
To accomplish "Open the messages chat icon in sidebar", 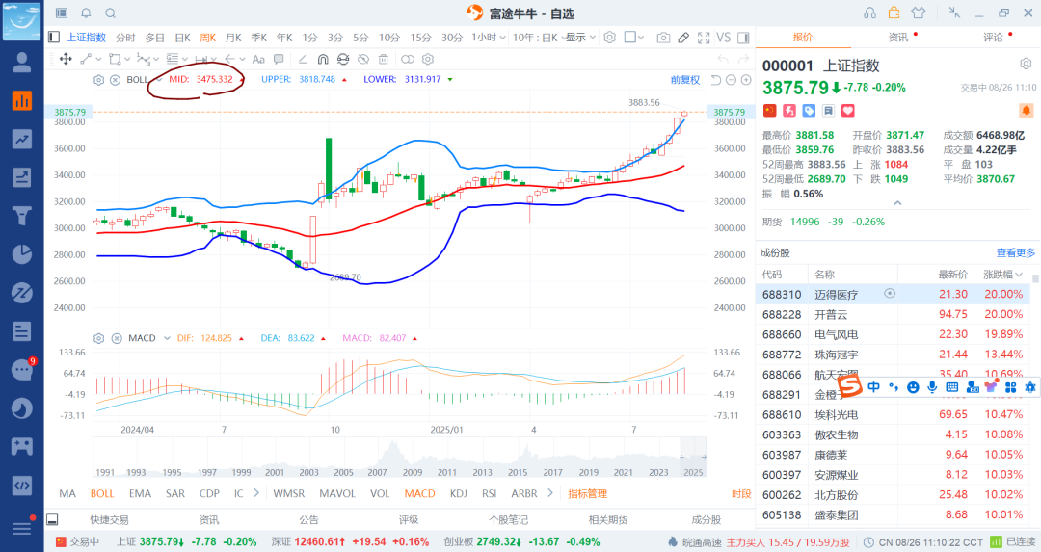I will 21,370.
